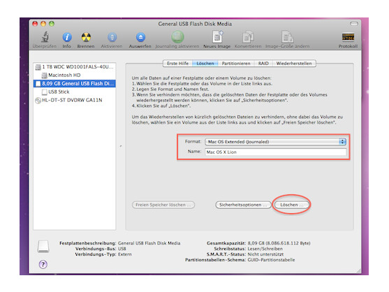389x292 pixels.
Task: Click the Journaling aktivieren icon
Action: (177, 37)
